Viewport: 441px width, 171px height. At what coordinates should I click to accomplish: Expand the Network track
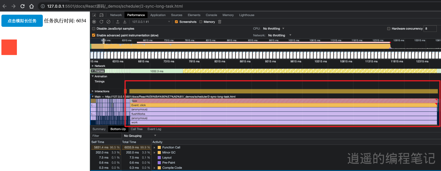click(x=93, y=66)
